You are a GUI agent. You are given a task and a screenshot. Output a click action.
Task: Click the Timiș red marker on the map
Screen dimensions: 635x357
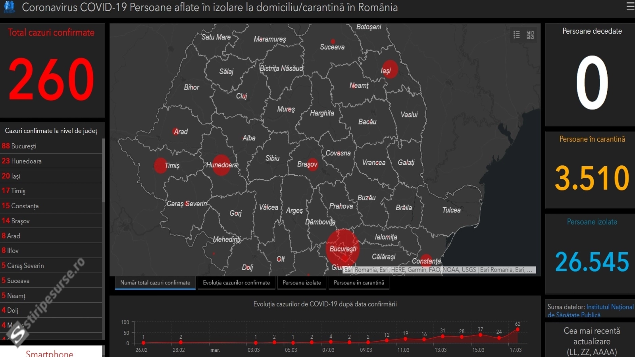160,165
